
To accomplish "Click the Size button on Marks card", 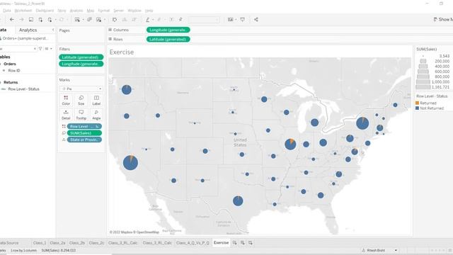I will pos(81,100).
